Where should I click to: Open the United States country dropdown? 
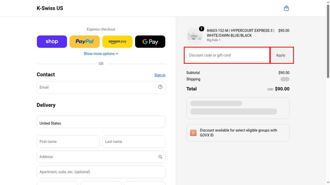(x=101, y=122)
